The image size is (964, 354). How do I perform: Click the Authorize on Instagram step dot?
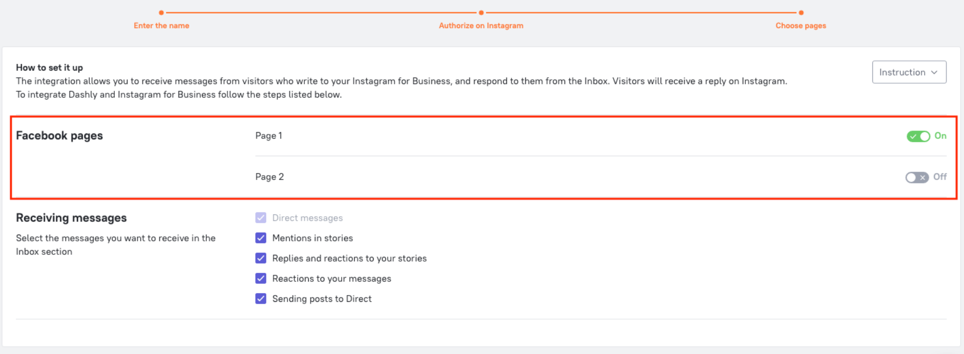point(481,13)
